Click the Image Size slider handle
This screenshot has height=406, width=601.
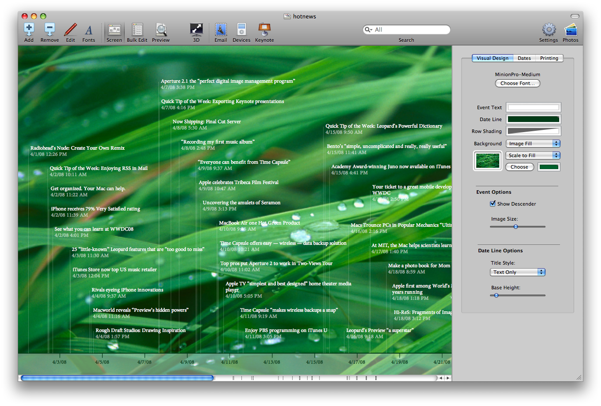pyautogui.click(x=516, y=227)
